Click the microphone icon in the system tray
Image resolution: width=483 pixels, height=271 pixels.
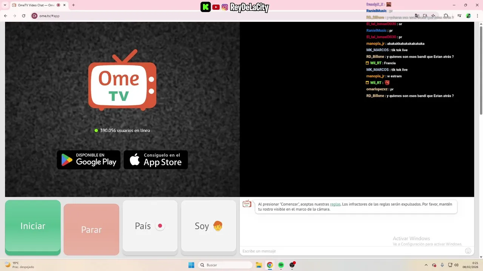pyautogui.click(x=442, y=265)
